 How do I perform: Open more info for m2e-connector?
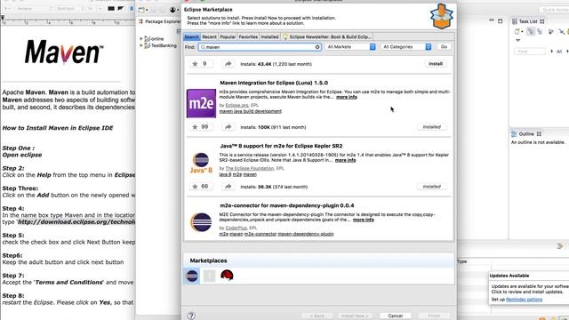coord(364,220)
